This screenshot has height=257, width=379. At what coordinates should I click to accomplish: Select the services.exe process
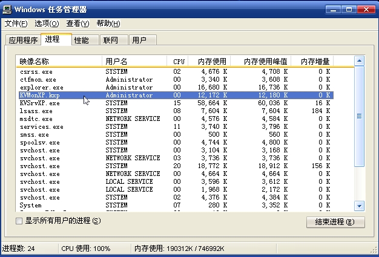click(x=175, y=126)
